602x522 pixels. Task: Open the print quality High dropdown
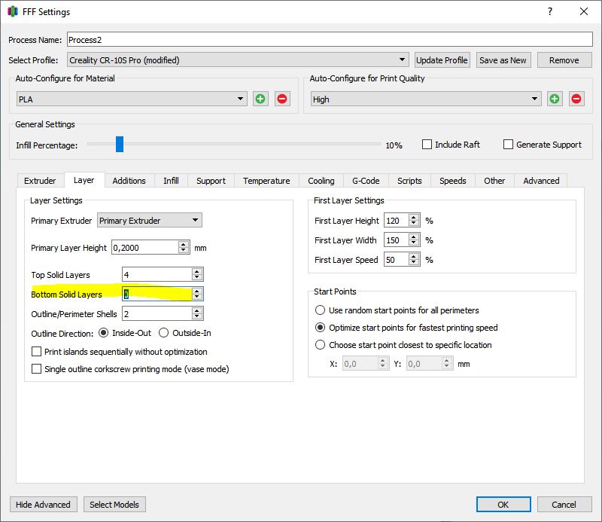[x=426, y=99]
